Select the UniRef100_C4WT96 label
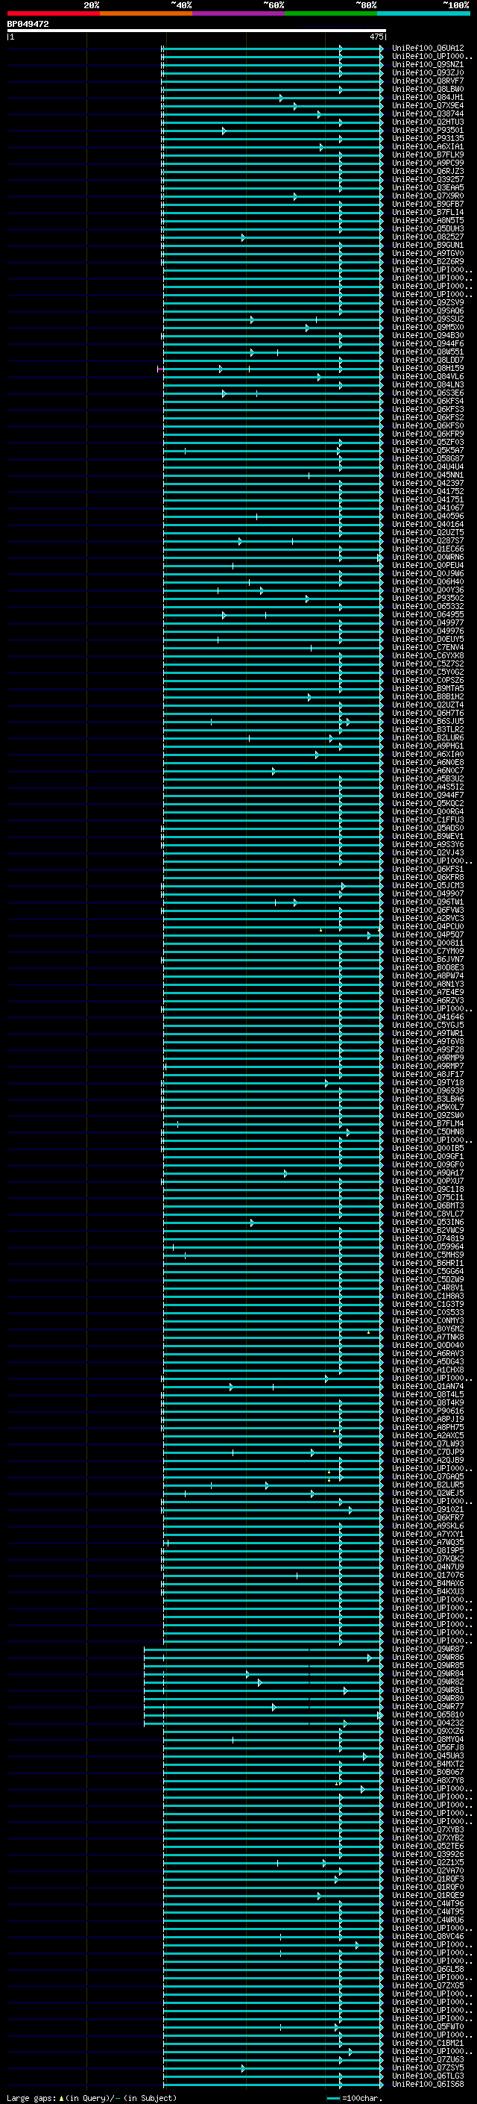477x2104 pixels. point(428,1903)
